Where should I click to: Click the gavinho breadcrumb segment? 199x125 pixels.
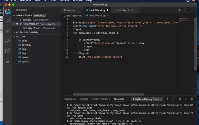(x=78, y=15)
